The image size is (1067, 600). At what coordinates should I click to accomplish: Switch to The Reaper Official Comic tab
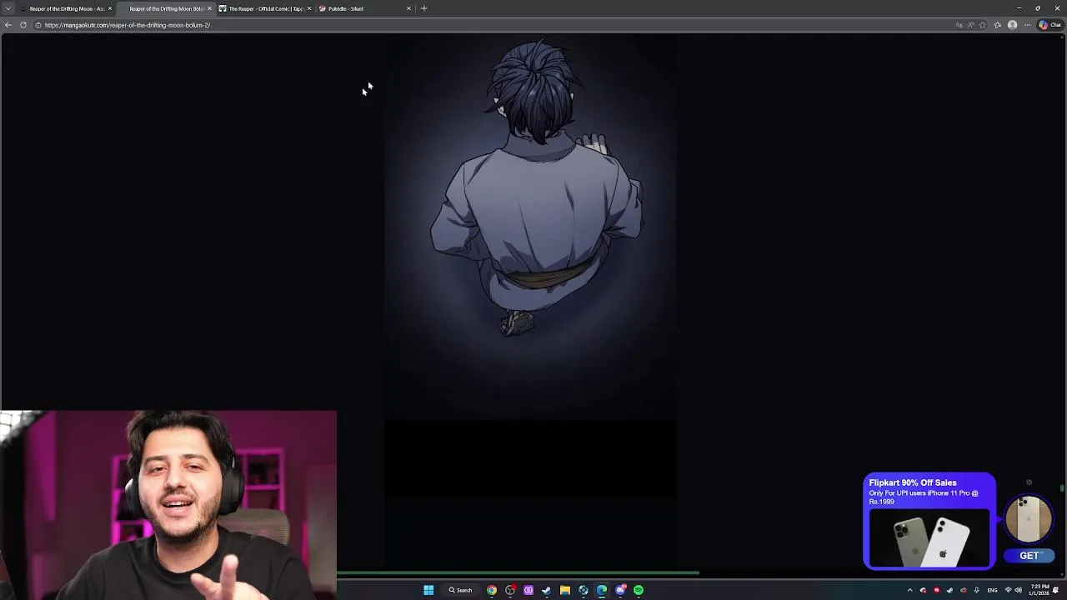tap(265, 8)
